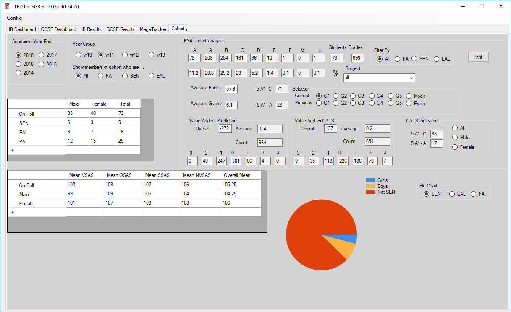This screenshot has height=312, width=511.
Task: Set CATS Indicators to All
Action: [x=459, y=128]
